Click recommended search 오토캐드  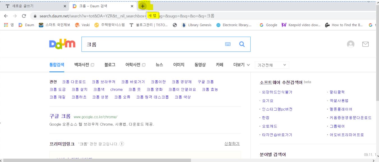pyautogui.click(x=269, y=126)
